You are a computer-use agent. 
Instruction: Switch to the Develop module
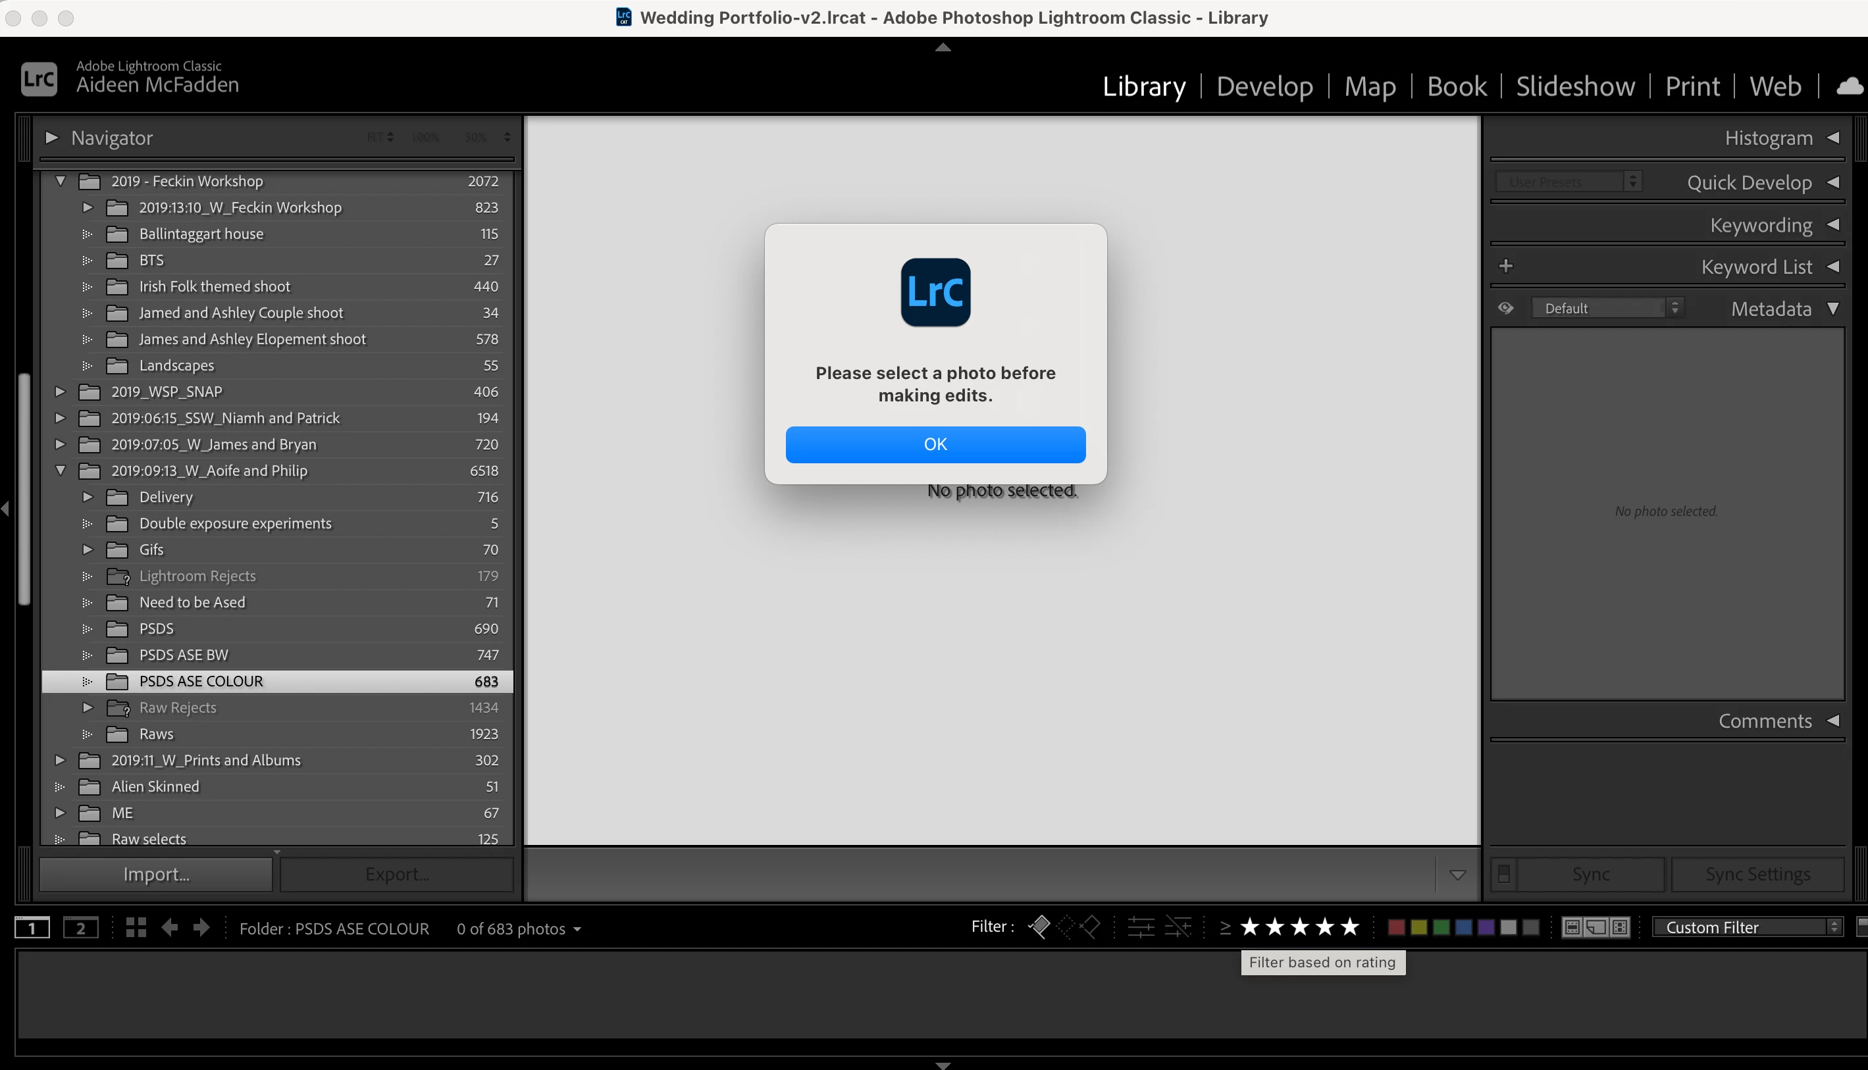click(x=1264, y=87)
